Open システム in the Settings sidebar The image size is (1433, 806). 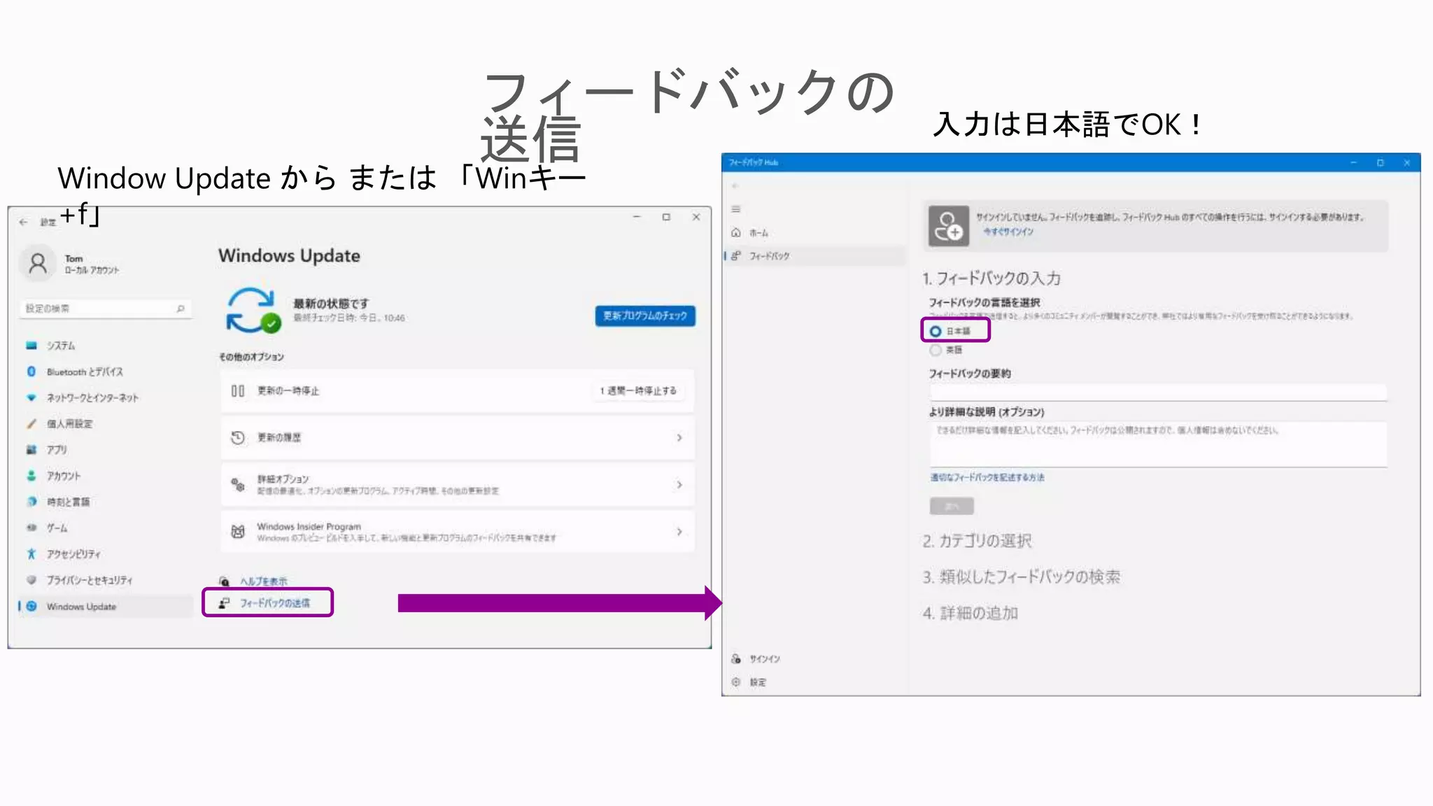60,346
